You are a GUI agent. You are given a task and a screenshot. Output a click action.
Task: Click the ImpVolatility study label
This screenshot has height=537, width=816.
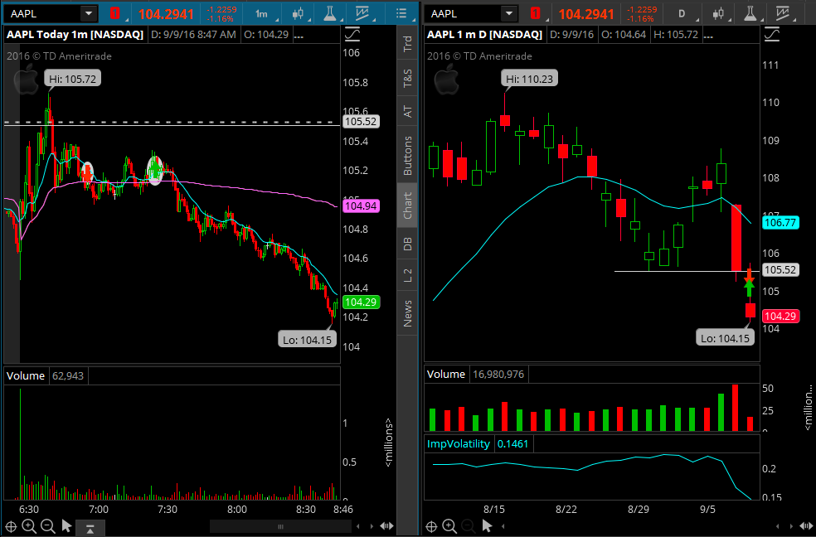(x=459, y=444)
